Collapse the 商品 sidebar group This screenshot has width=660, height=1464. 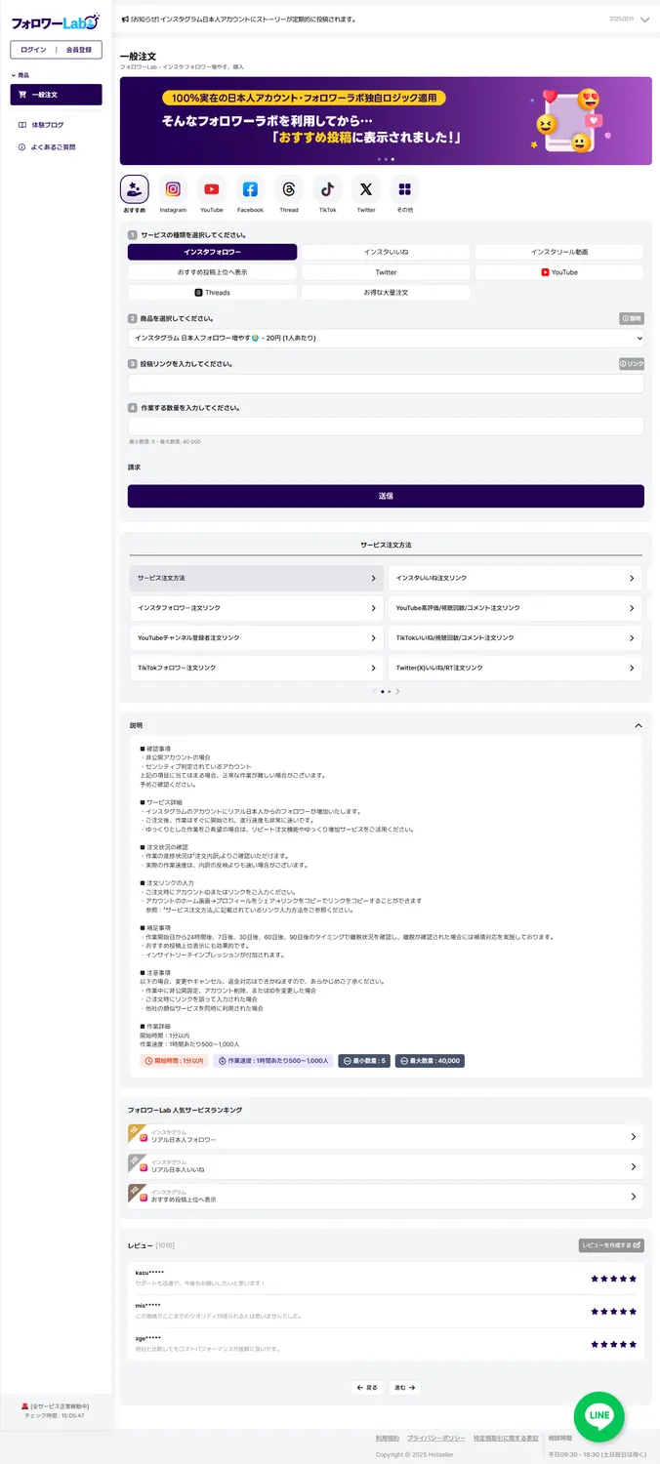(x=20, y=74)
